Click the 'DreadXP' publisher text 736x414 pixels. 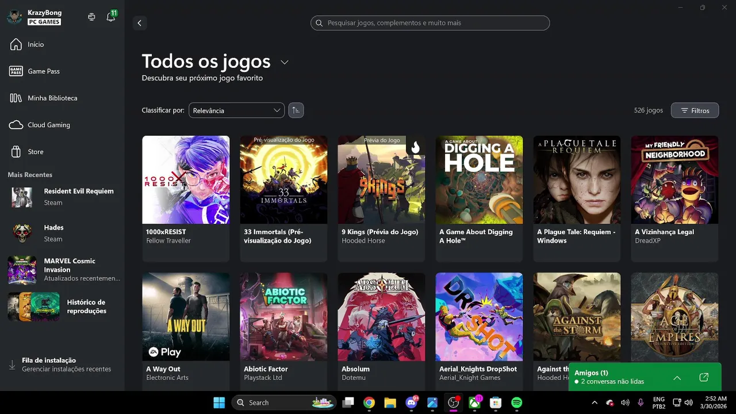click(x=647, y=241)
